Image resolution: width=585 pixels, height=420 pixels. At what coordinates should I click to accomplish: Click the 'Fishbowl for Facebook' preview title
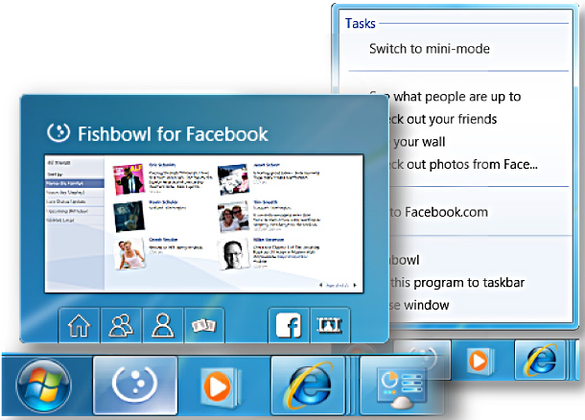(x=173, y=134)
